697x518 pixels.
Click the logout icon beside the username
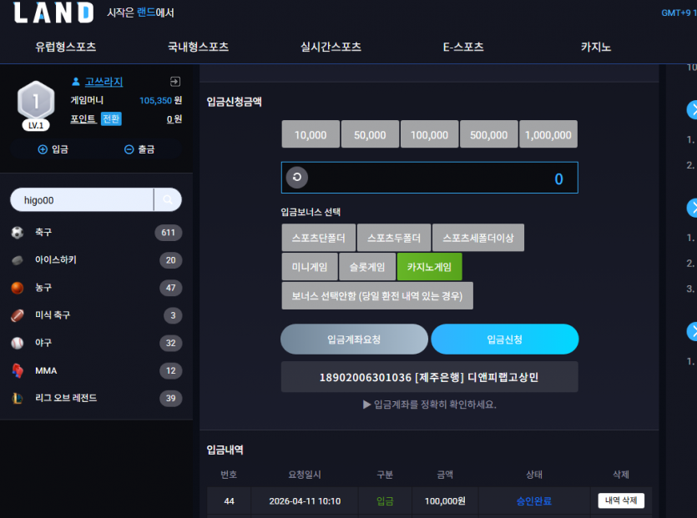pos(175,81)
